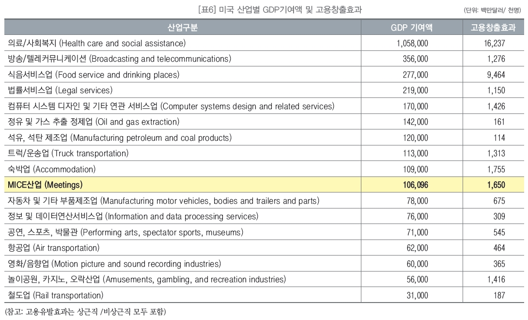
Task: Click employment value 545
Action: point(499,232)
